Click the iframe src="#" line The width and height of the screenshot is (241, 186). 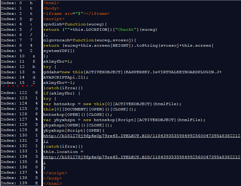(x=77, y=14)
